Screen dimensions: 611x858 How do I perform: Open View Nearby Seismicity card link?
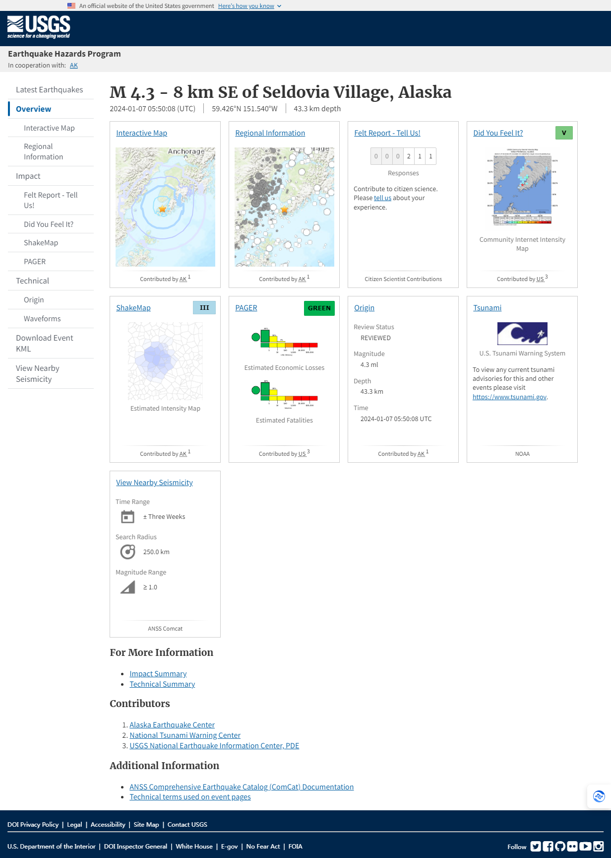[x=155, y=483]
